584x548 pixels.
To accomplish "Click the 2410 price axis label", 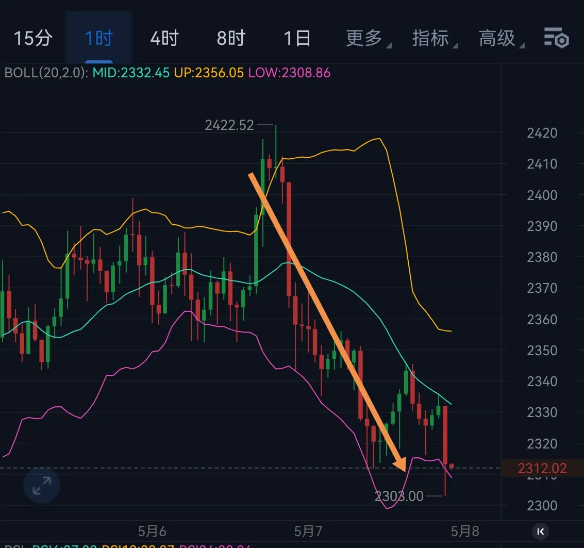I will 542,164.
